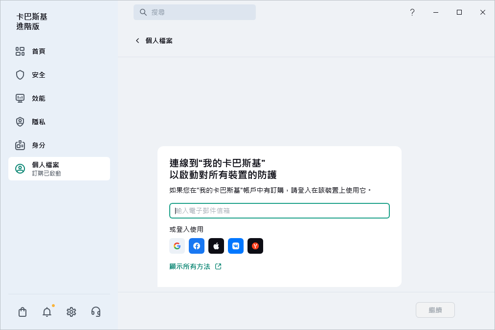Sign in with the Google account icon
The height and width of the screenshot is (330, 495).
pyautogui.click(x=177, y=246)
